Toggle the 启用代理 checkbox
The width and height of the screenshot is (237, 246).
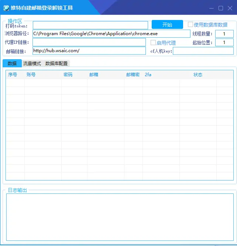[153, 43]
